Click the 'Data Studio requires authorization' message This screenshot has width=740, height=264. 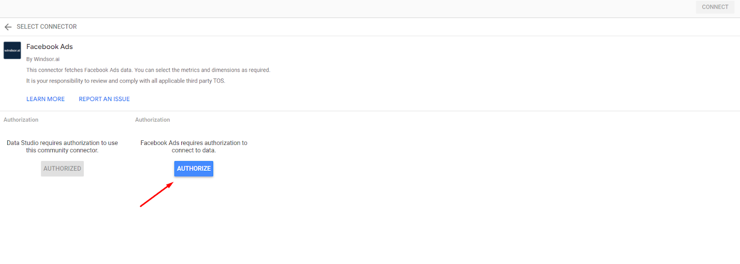click(62, 147)
